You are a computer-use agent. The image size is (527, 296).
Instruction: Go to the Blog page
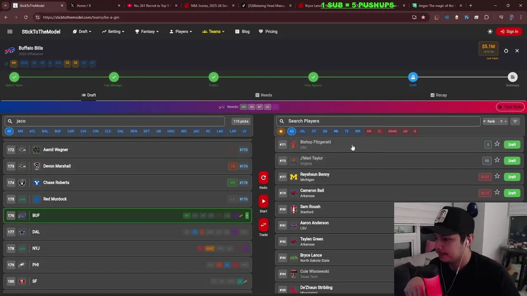243,32
